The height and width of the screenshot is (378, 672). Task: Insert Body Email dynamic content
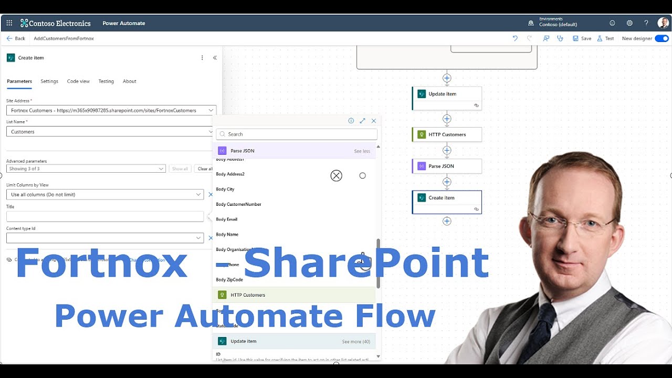coord(227,219)
